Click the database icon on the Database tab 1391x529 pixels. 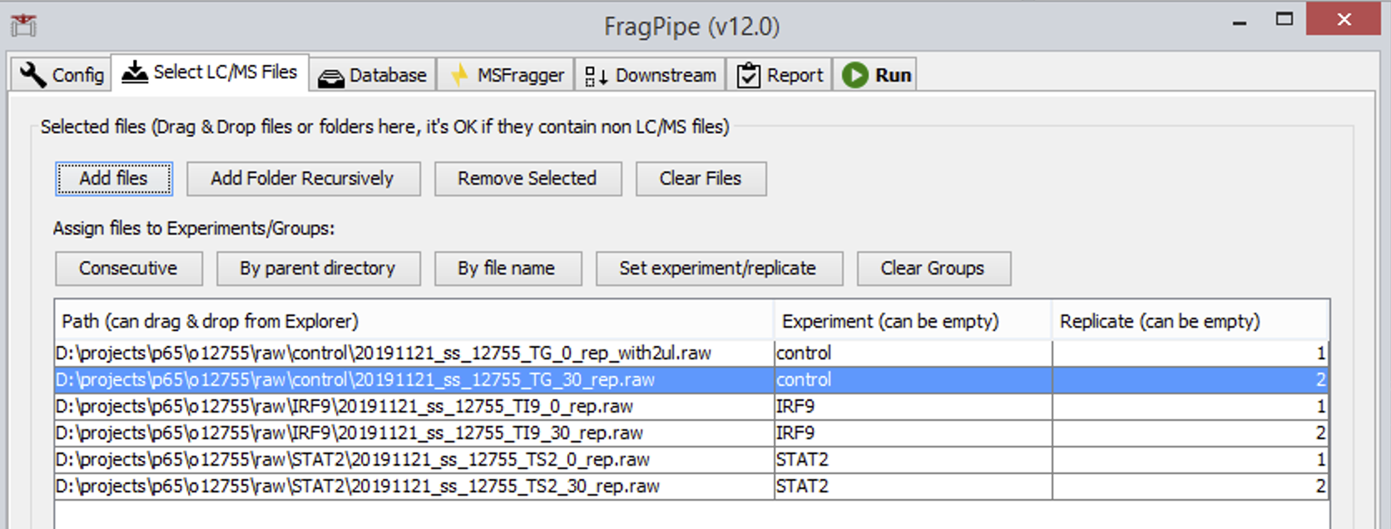(x=332, y=75)
